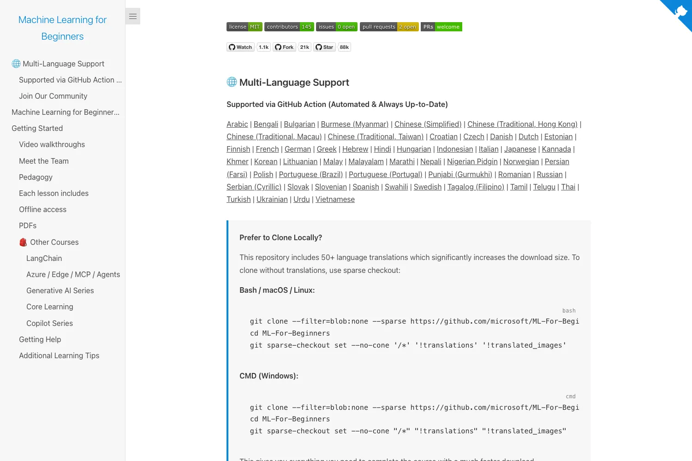Viewport: 692px width, 461px height.
Task: Open LangChain sidebar item
Action: pos(44,258)
